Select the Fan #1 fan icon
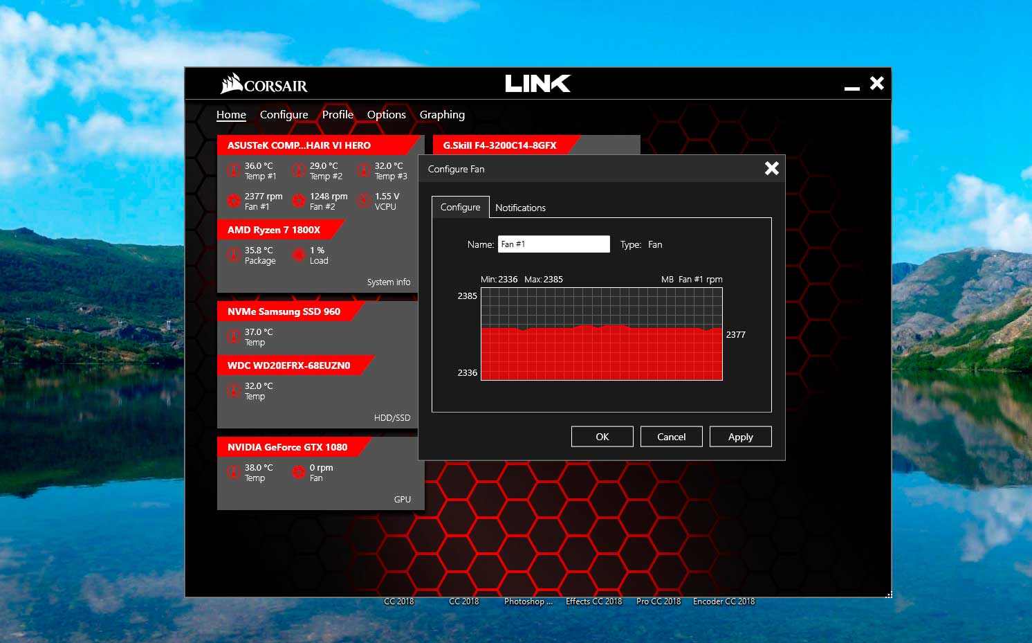This screenshot has height=643, width=1032. (x=234, y=201)
